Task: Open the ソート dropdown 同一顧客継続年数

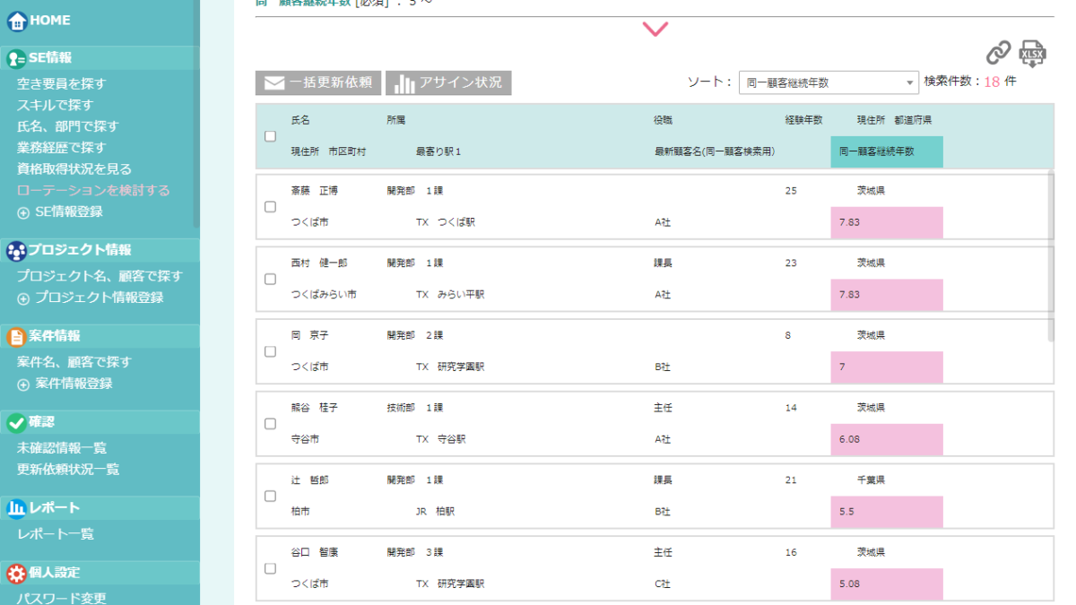Action: [829, 82]
